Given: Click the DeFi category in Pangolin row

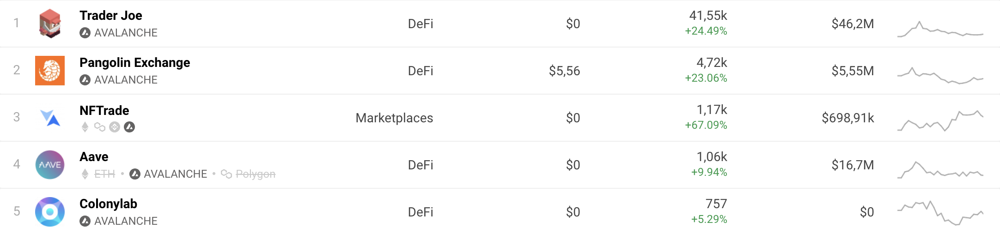Looking at the screenshot, I should tap(421, 71).
